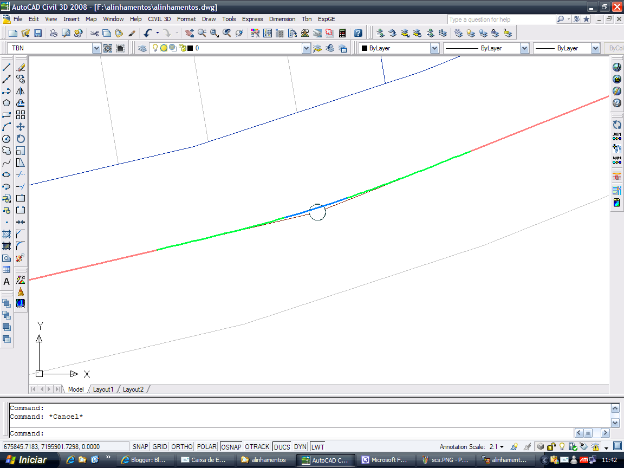Toggle OSNAP in status bar
624x468 pixels.
(231, 447)
